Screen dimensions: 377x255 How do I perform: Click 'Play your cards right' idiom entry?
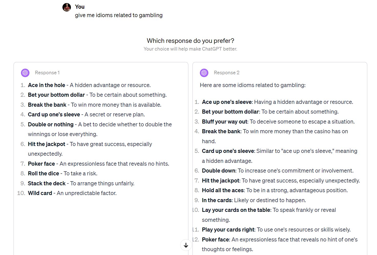pyautogui.click(x=228, y=230)
